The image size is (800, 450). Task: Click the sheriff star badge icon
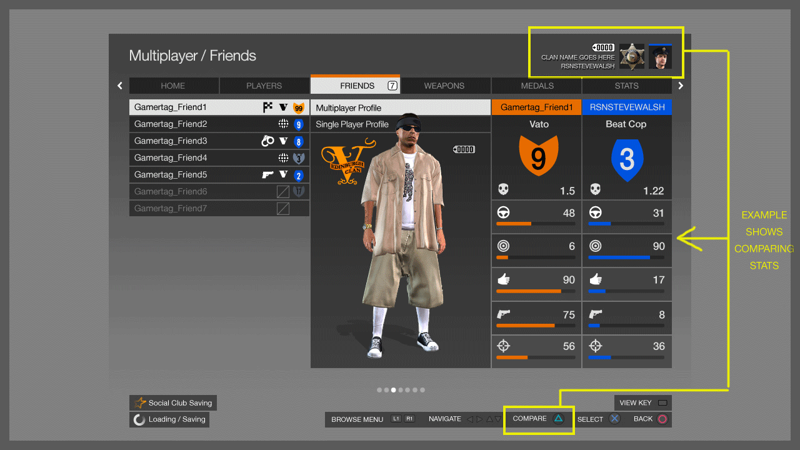(x=632, y=56)
